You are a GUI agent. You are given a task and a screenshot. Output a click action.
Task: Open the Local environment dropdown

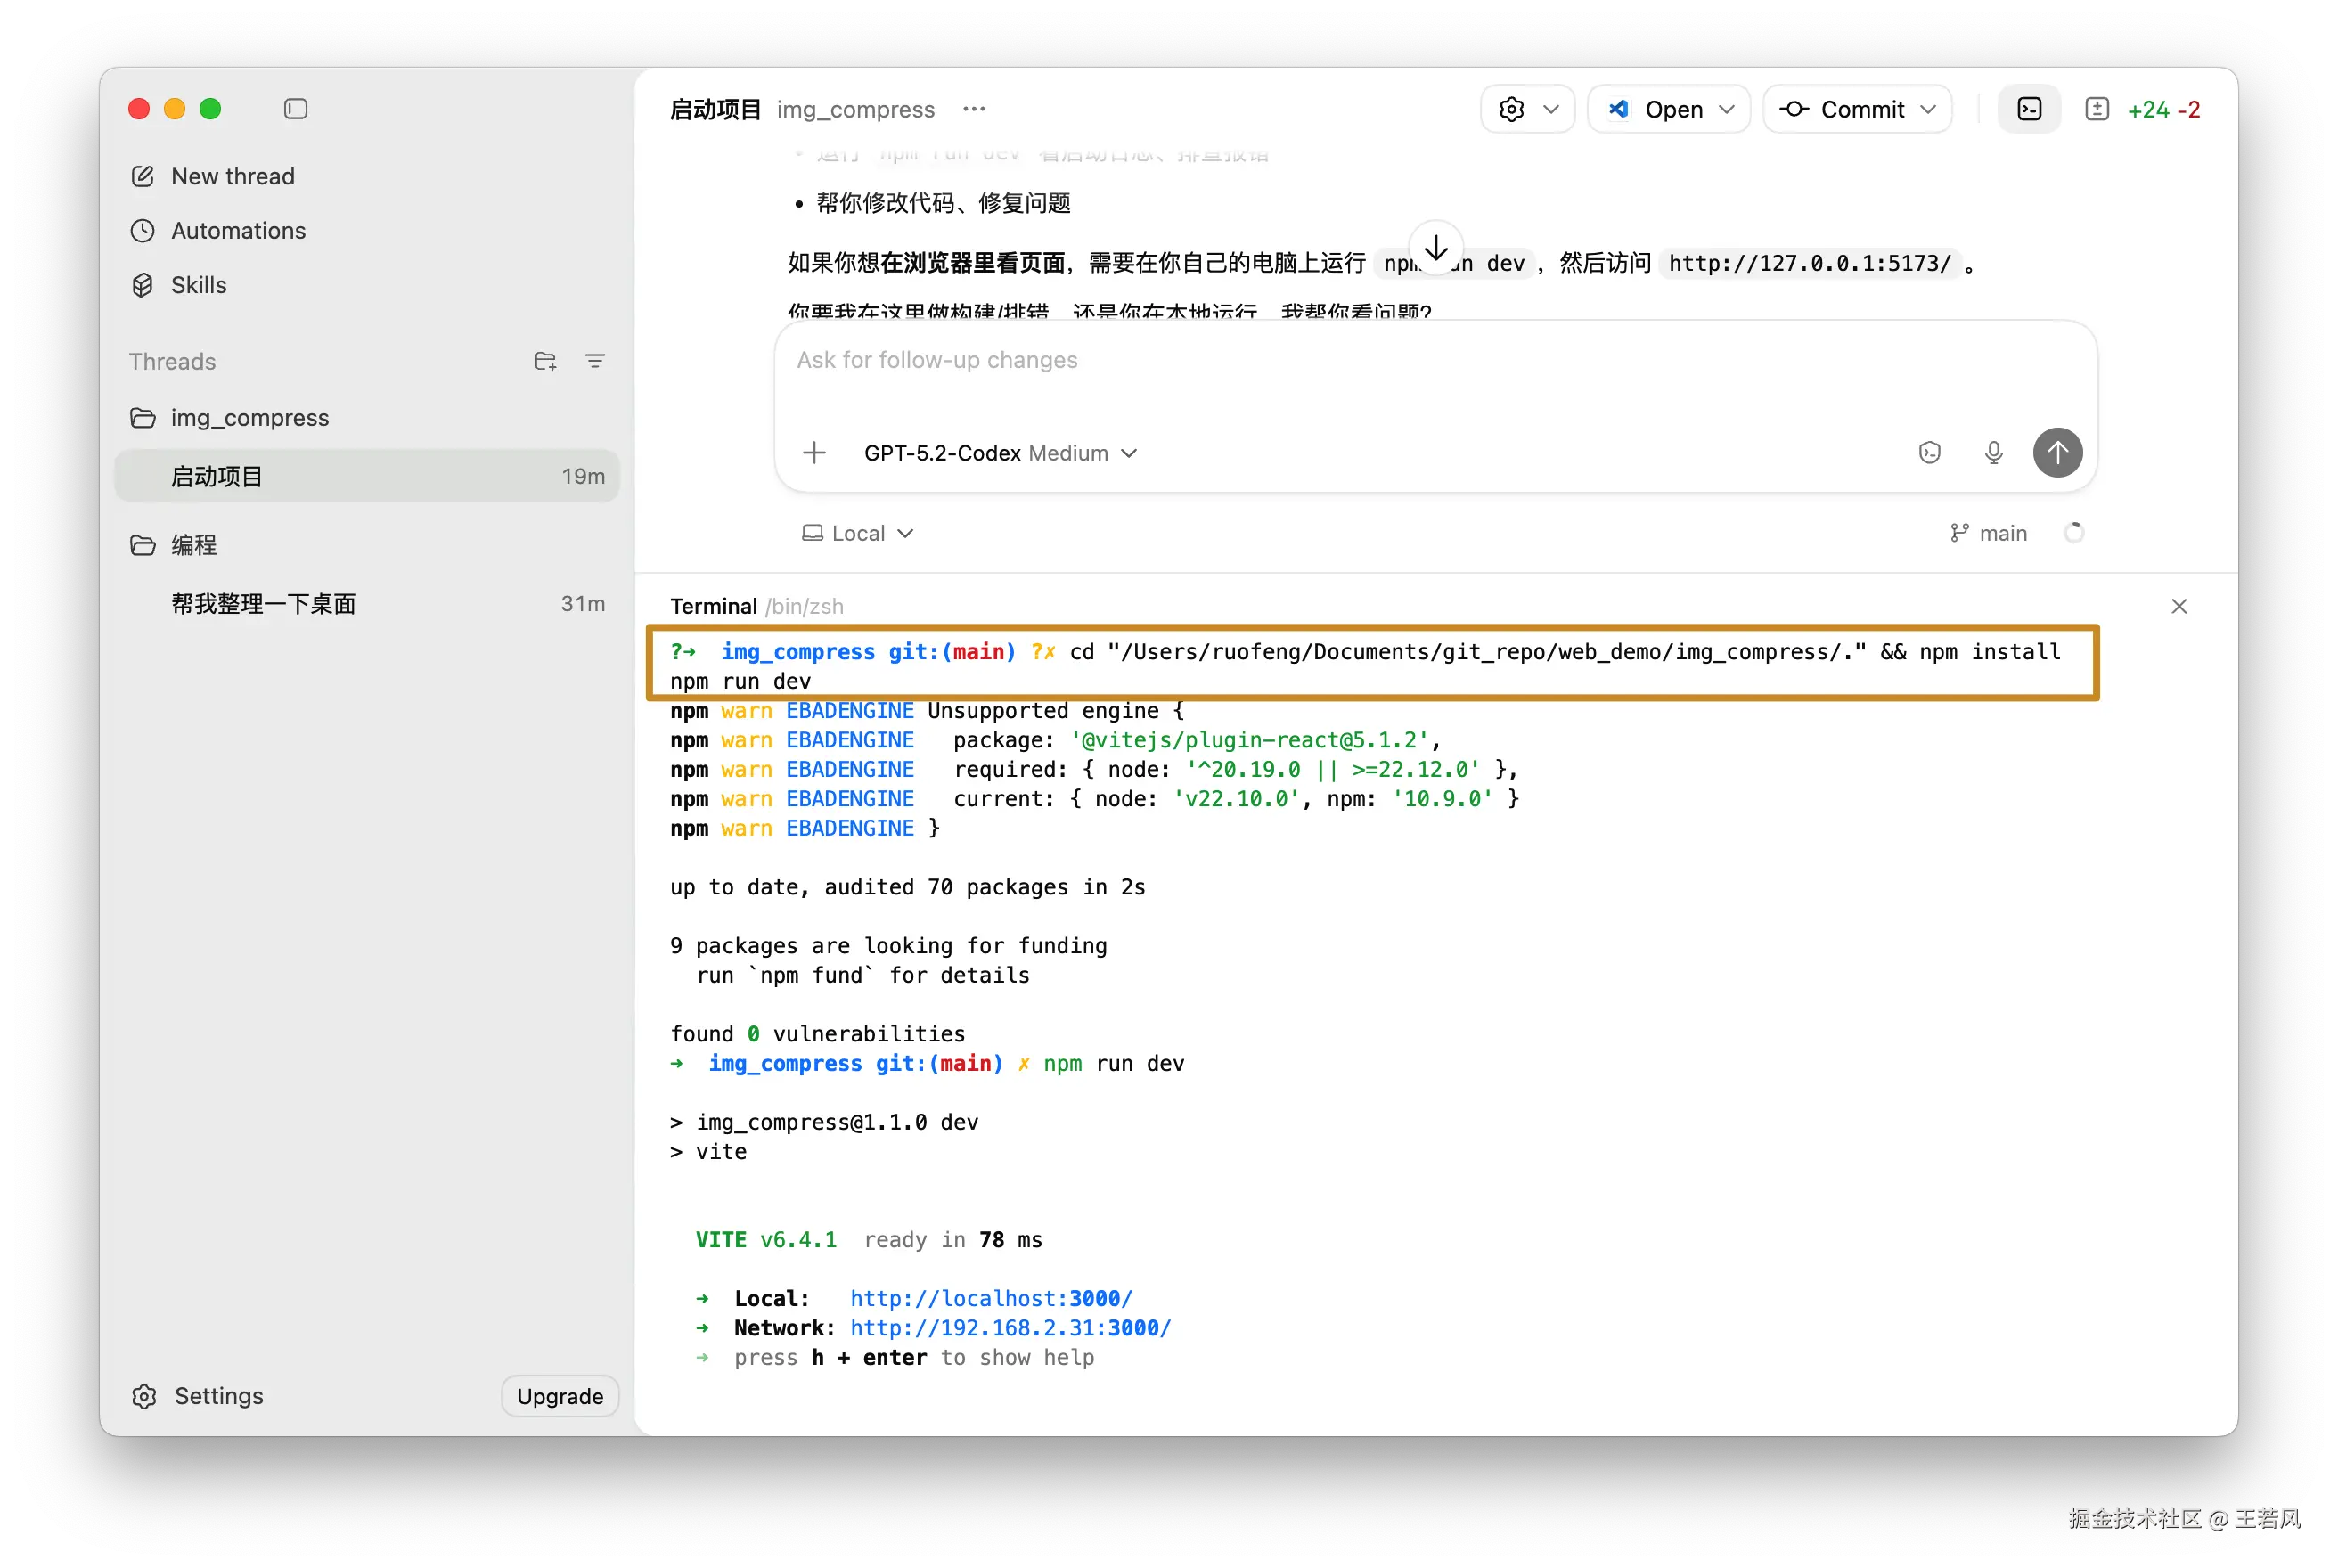click(x=858, y=533)
